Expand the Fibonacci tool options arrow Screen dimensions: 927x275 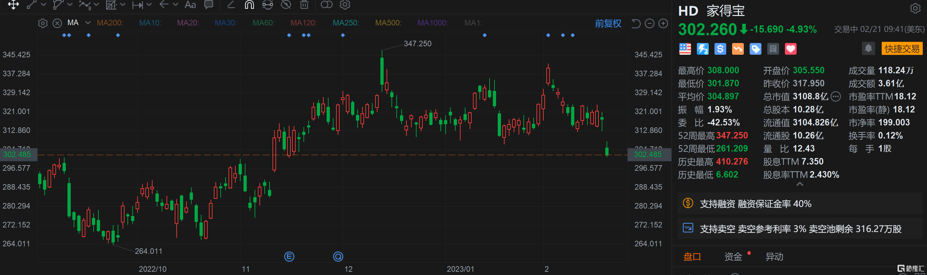(x=123, y=5)
